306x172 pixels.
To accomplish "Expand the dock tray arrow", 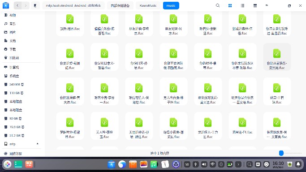I will tap(238, 164).
